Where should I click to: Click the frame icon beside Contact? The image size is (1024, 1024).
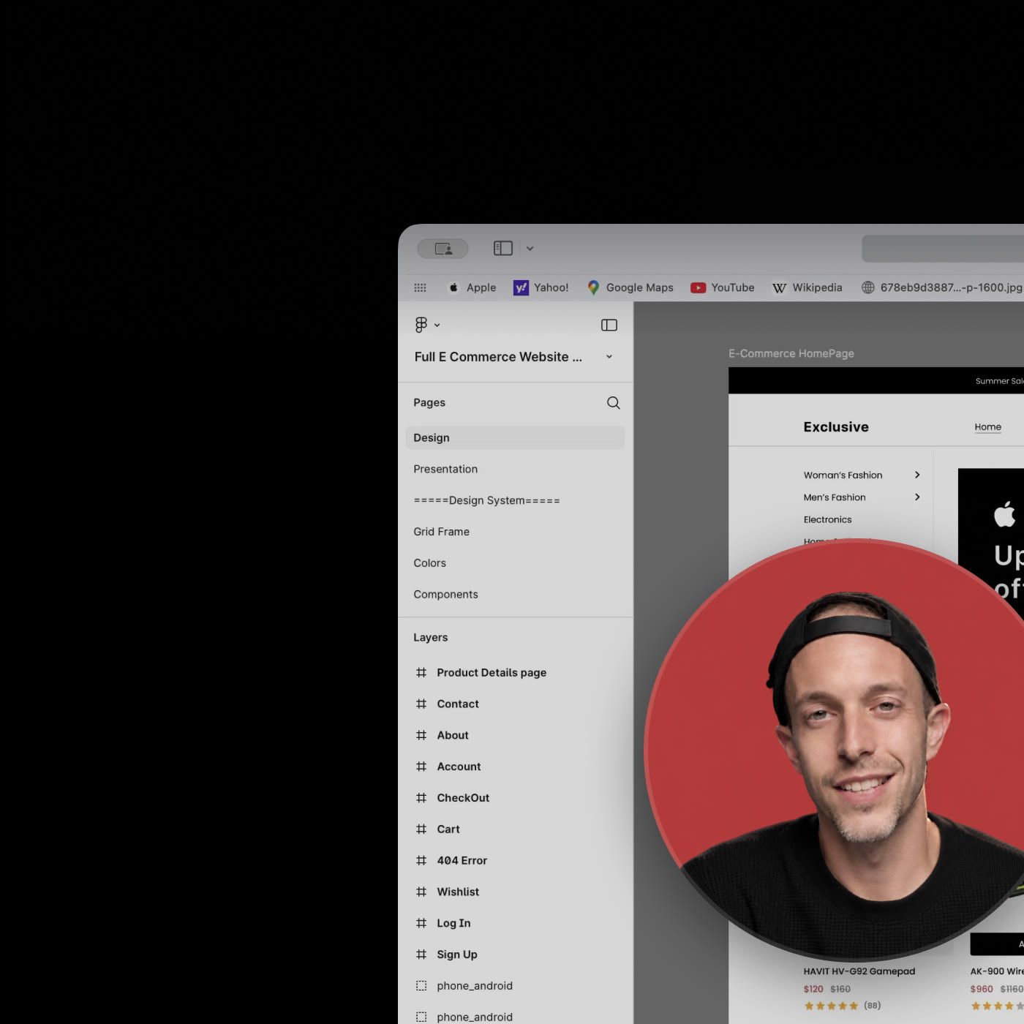[x=421, y=704]
